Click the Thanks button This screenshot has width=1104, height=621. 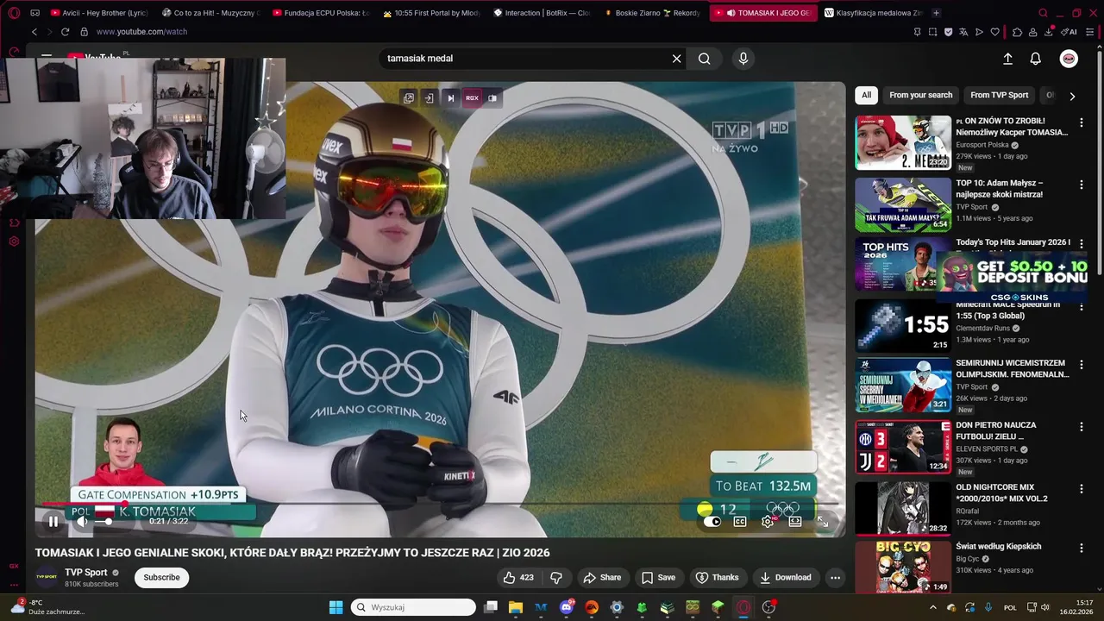coord(718,577)
